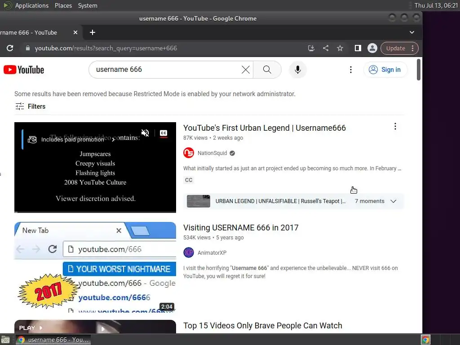Click the lock icon in the address bar
The width and height of the screenshot is (460, 345).
pos(27,48)
